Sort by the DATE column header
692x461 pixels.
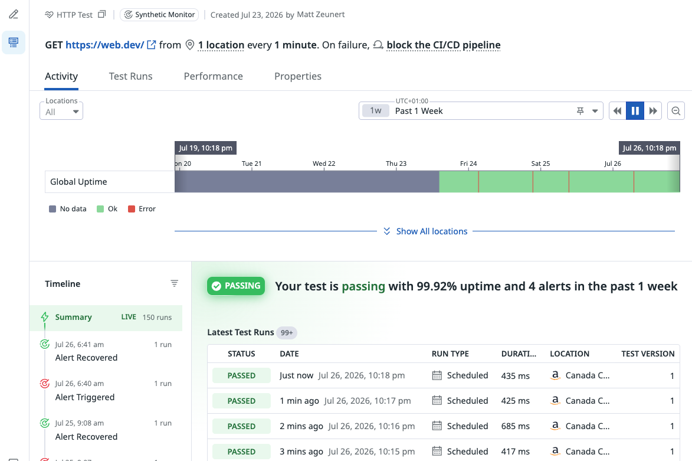290,354
